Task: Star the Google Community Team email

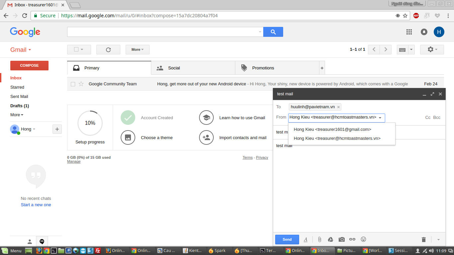Action: point(81,84)
